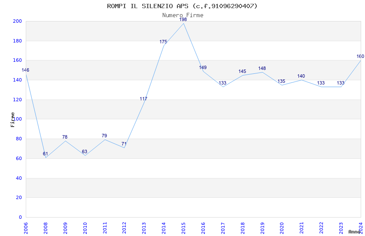
Task: Click the 20 value on y-axis
Action: (x=19, y=197)
